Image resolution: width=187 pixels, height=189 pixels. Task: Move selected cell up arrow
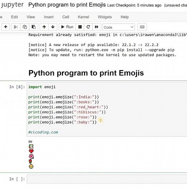tap(44, 27)
